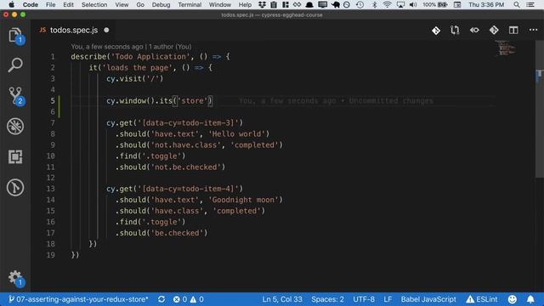The image size is (544, 306).
Task: Open the GitLens view in activity bar
Action: (15, 187)
